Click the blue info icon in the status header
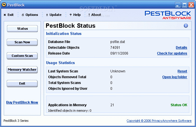Image resolution: width=196 pixels, height=127 pixels. (x=186, y=26)
